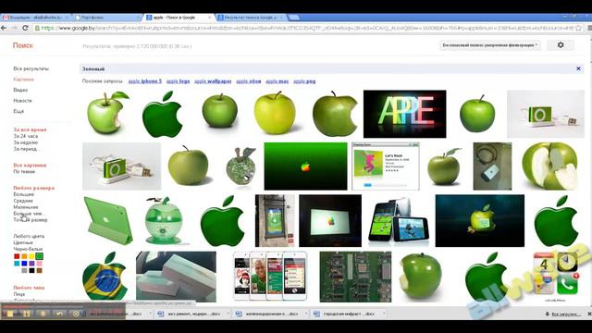This screenshot has width=592, height=333.
Task: Open the Brazil flag Apple logo thumbnail
Action: pos(105,277)
